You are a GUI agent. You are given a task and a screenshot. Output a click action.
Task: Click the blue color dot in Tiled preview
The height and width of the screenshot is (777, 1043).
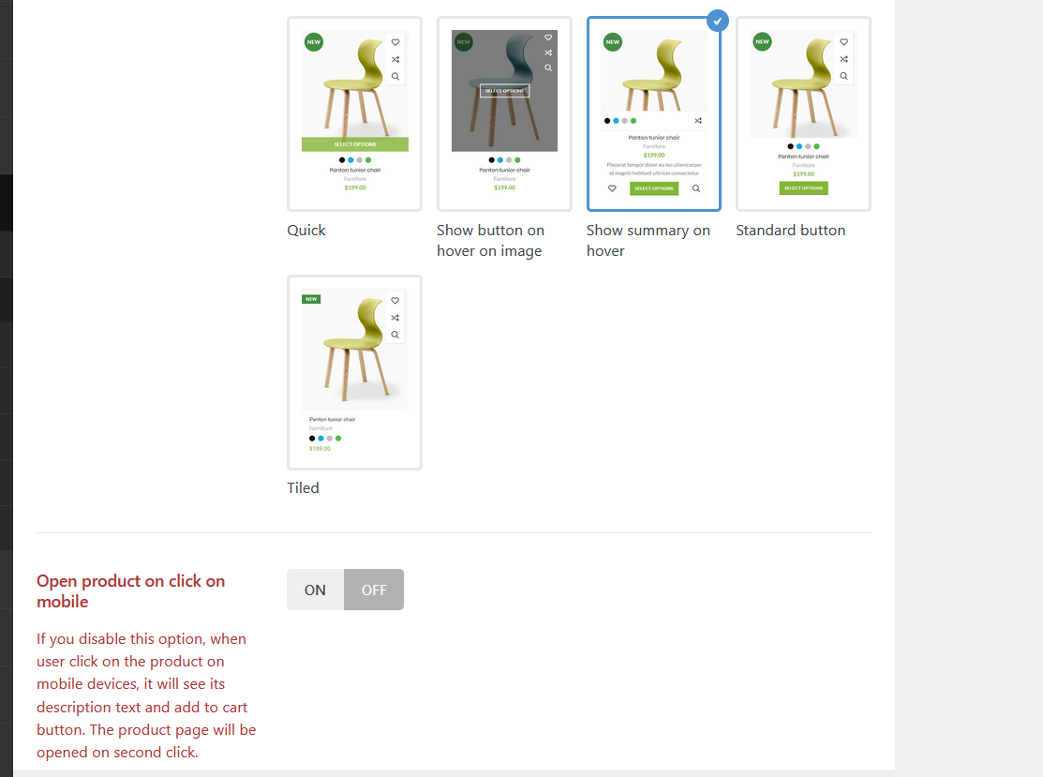click(320, 439)
